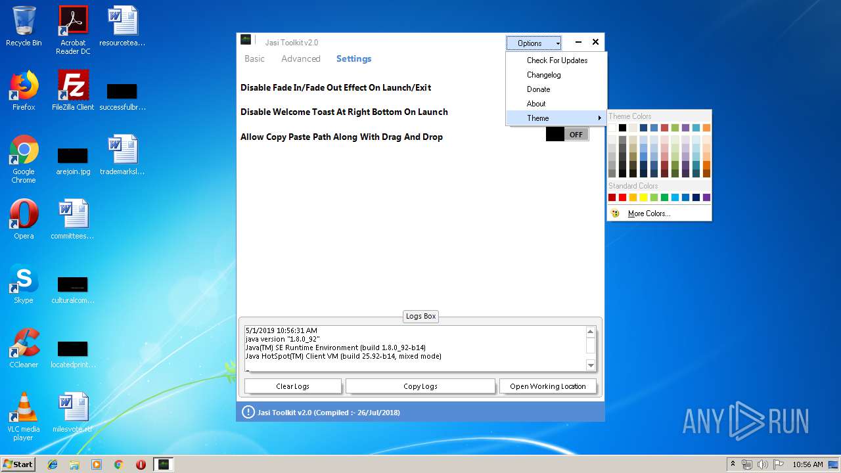The height and width of the screenshot is (473, 841).
Task: Click 'Disable Welcome Toast' setting label
Action: (x=344, y=112)
